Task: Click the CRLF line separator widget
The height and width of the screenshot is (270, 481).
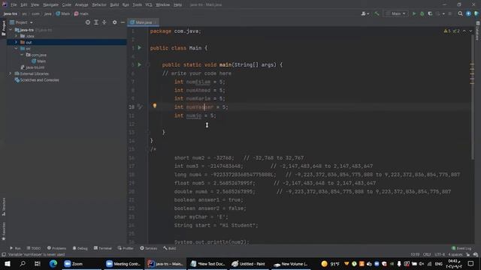Action: point(427,254)
